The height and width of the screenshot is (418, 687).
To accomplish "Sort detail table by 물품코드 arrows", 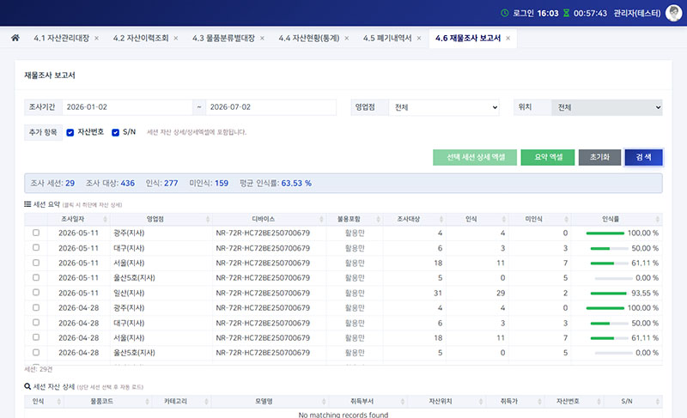I will 147,402.
